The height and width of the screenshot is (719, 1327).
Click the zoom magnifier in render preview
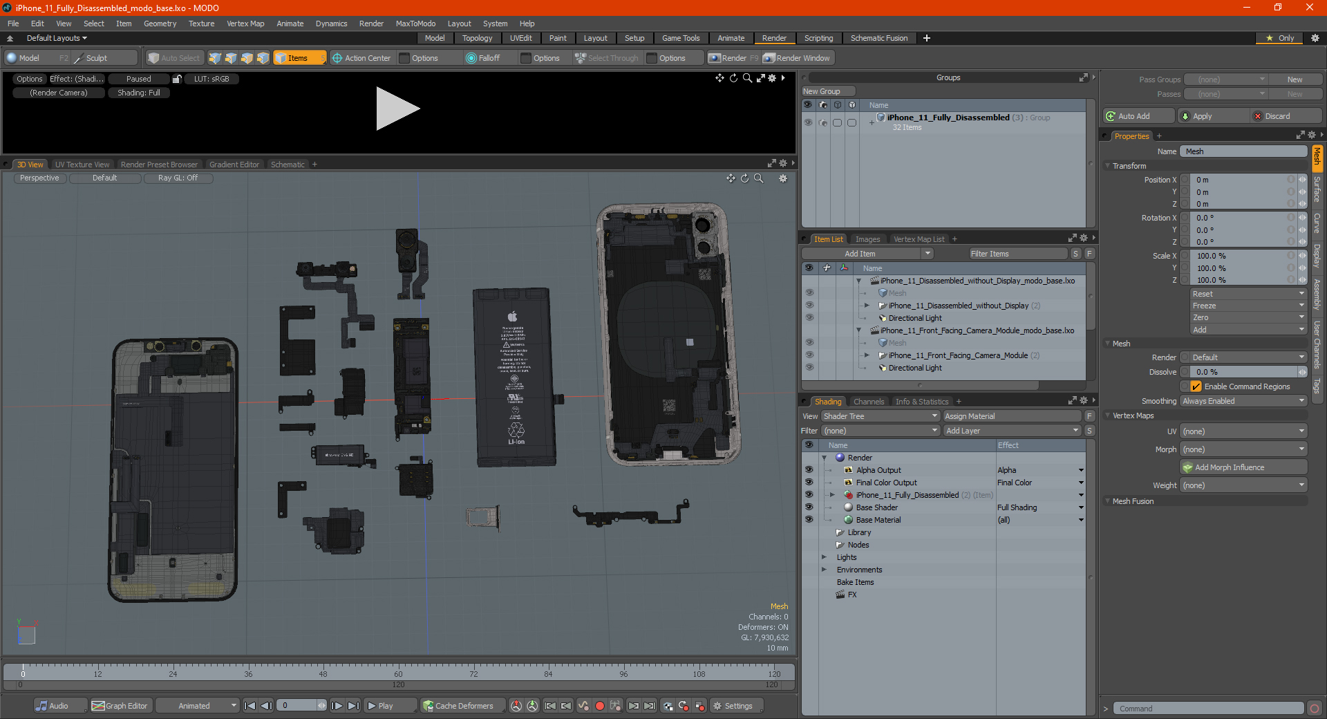(747, 78)
